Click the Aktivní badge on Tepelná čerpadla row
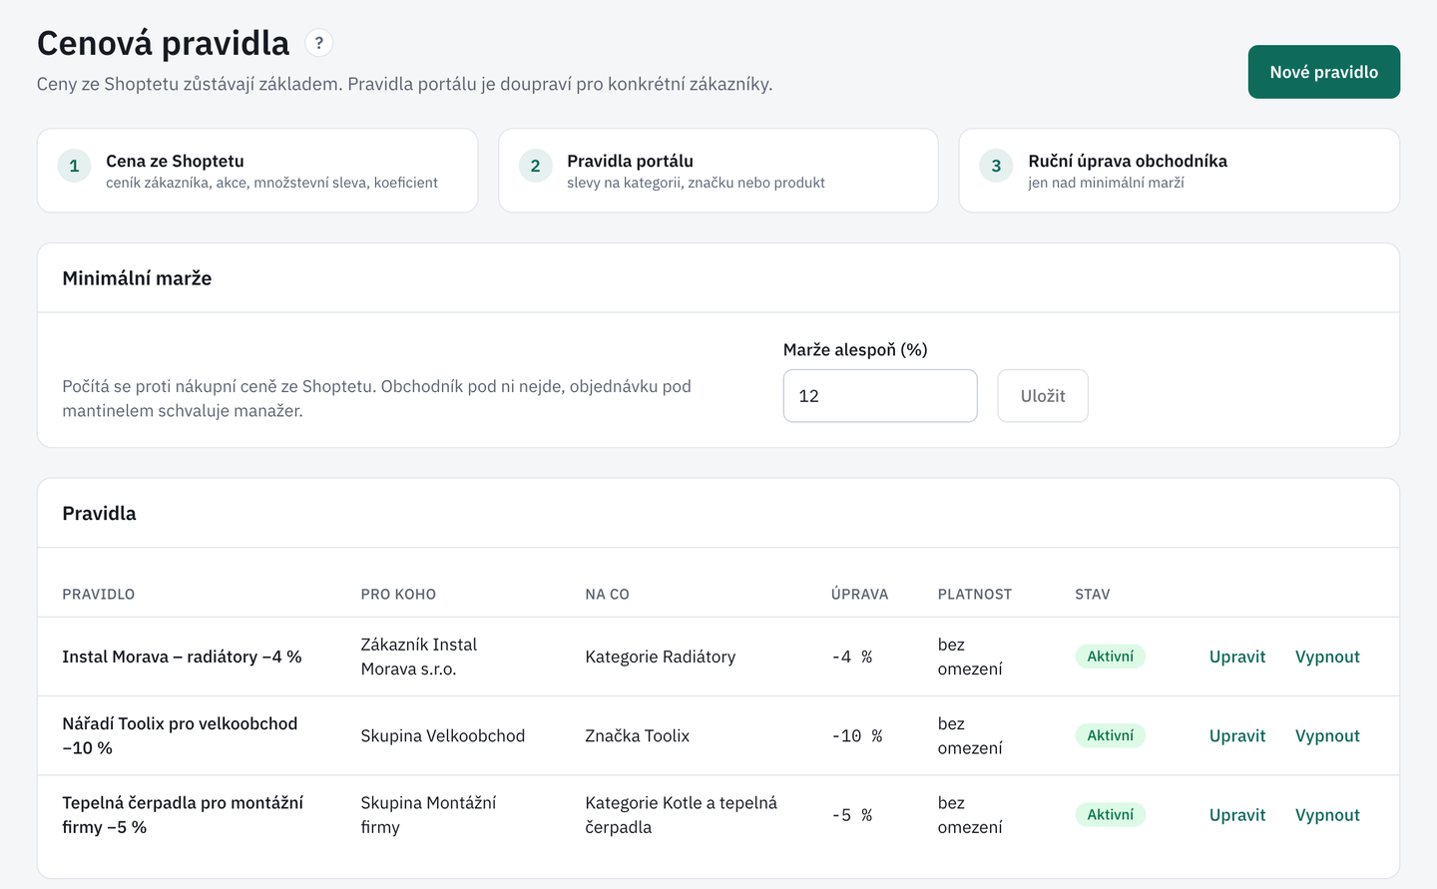The width and height of the screenshot is (1437, 889). tap(1110, 815)
